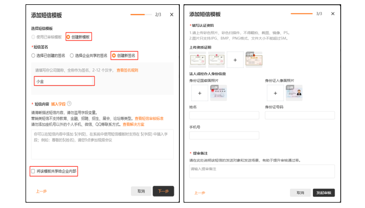Enable 将该模板共享给企业内部 checkbox
The image size is (365, 208).
33,171
